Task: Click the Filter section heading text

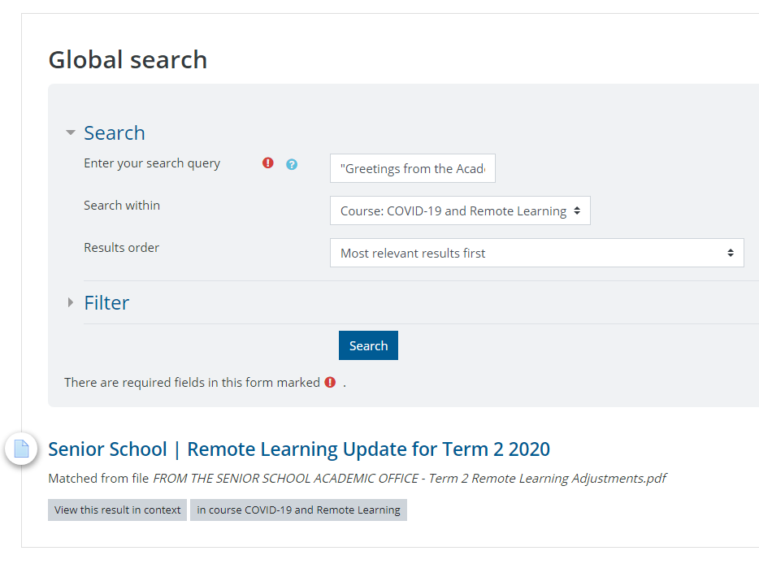Action: tap(106, 302)
